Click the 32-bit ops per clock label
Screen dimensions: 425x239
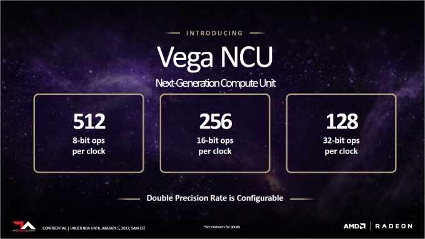coord(341,146)
